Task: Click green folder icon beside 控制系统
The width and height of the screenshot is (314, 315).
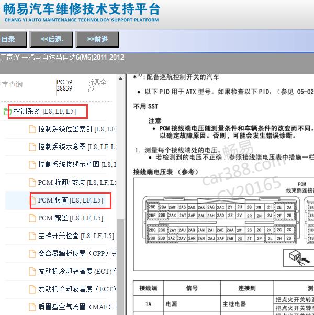Action: click(8, 111)
